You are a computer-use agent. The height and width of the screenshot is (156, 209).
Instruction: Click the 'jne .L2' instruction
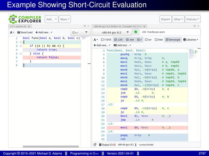130,93
